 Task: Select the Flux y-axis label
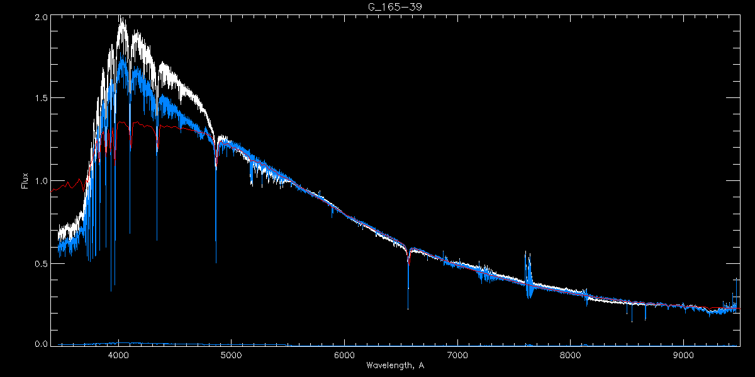[x=25, y=181]
